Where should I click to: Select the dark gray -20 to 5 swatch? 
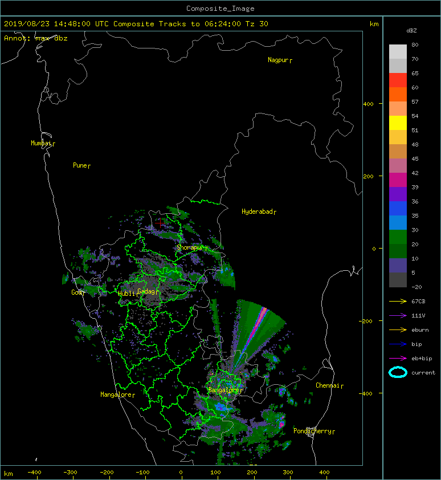click(398, 279)
